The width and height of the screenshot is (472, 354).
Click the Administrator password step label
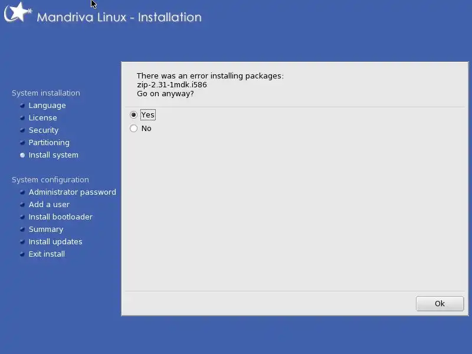click(72, 192)
